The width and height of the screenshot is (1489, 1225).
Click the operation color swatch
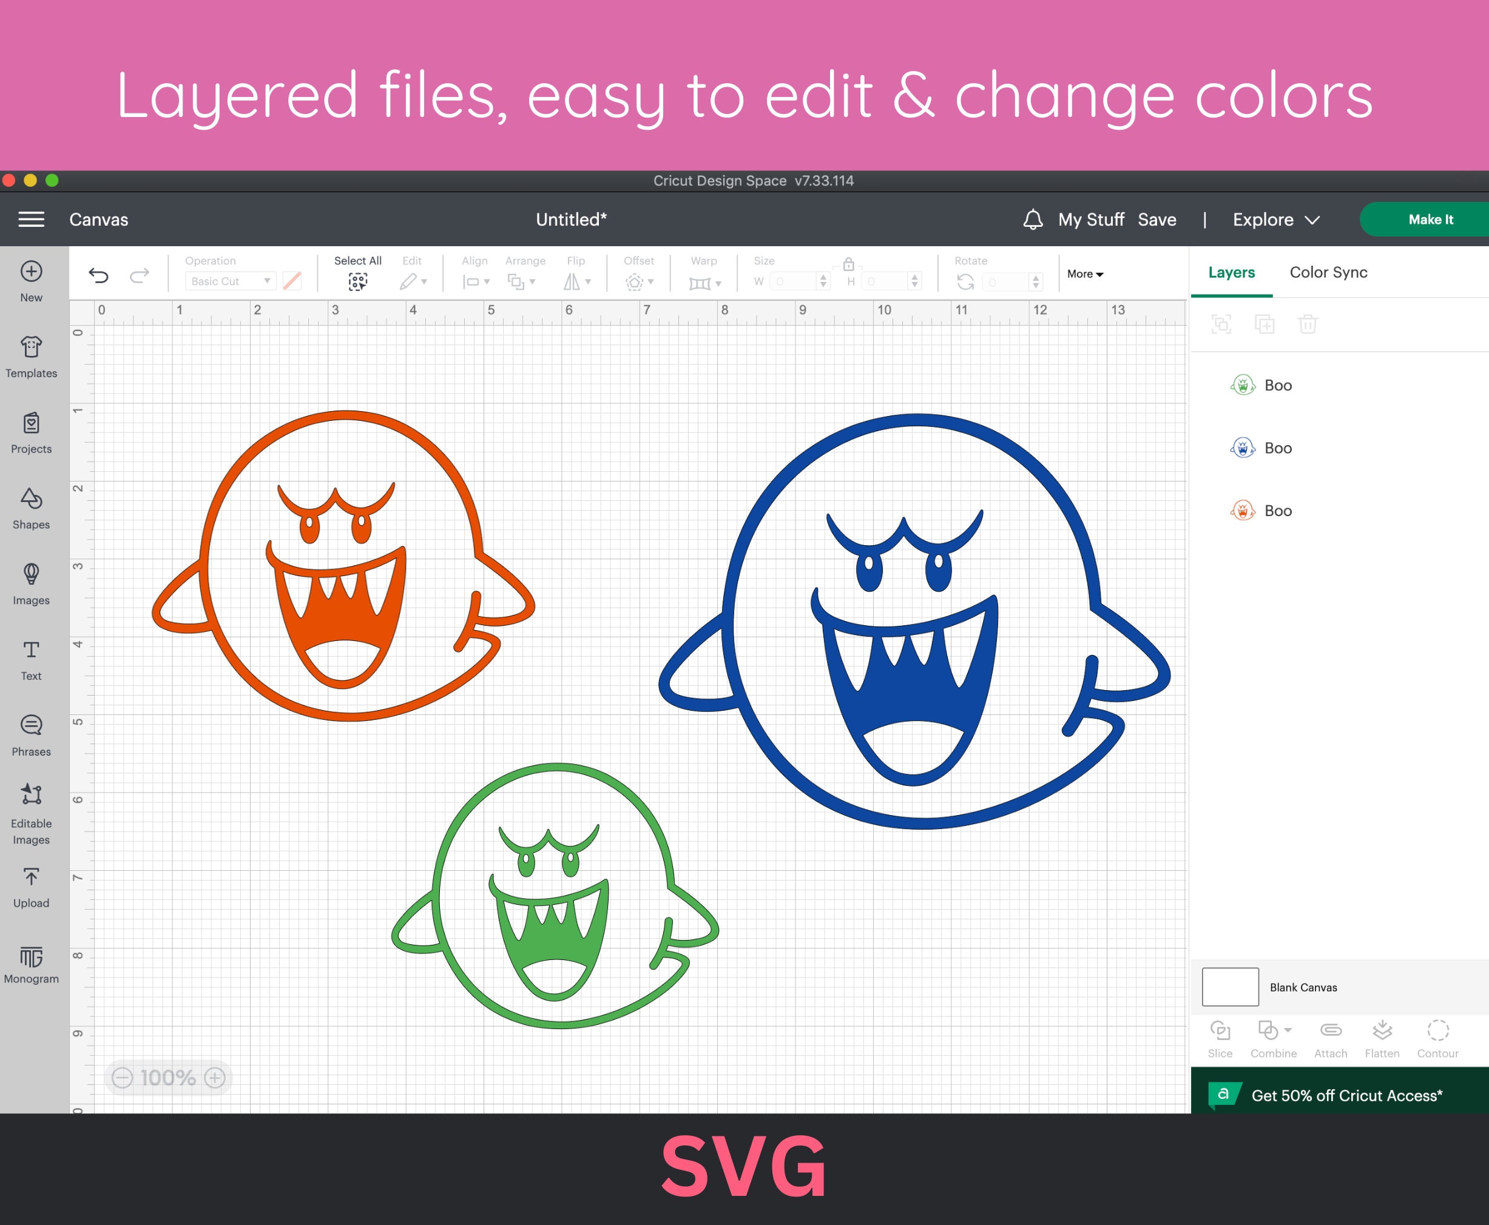291,281
